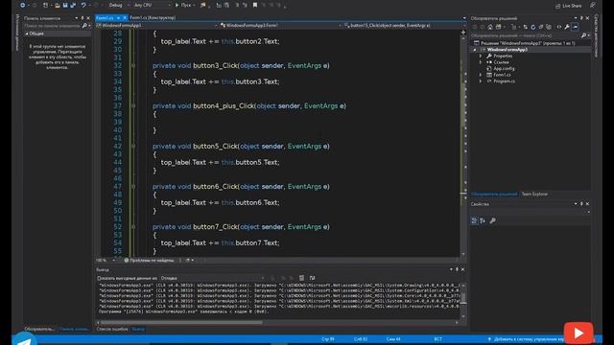This screenshot has width=614, height=345.
Task: Pin the Панель элементов toolbox panel
Action: 83,18
